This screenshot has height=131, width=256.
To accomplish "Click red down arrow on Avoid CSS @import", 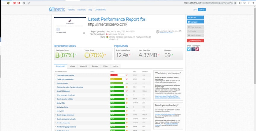I will [x=127, y=91].
